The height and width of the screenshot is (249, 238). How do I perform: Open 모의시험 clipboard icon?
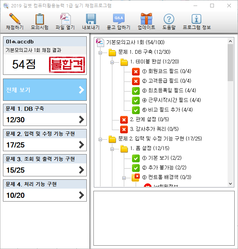pyautogui.click(x=39, y=19)
